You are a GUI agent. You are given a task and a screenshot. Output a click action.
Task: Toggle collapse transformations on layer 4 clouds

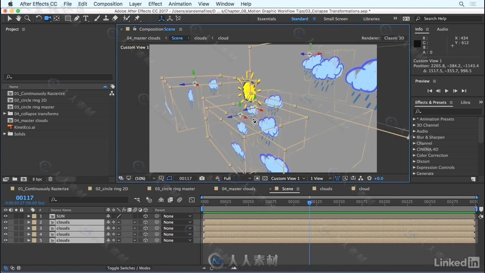point(113,234)
